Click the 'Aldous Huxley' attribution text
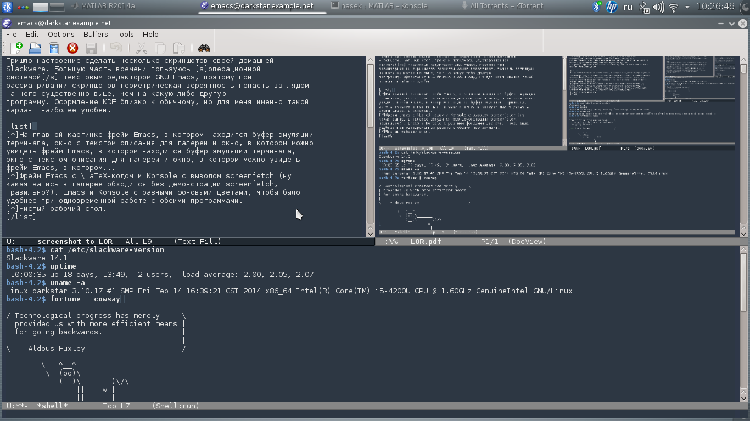 (x=57, y=348)
